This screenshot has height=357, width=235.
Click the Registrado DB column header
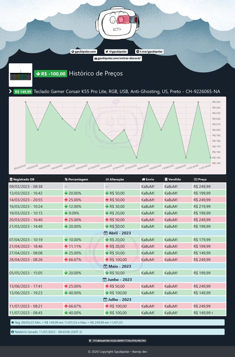[x=36, y=179]
